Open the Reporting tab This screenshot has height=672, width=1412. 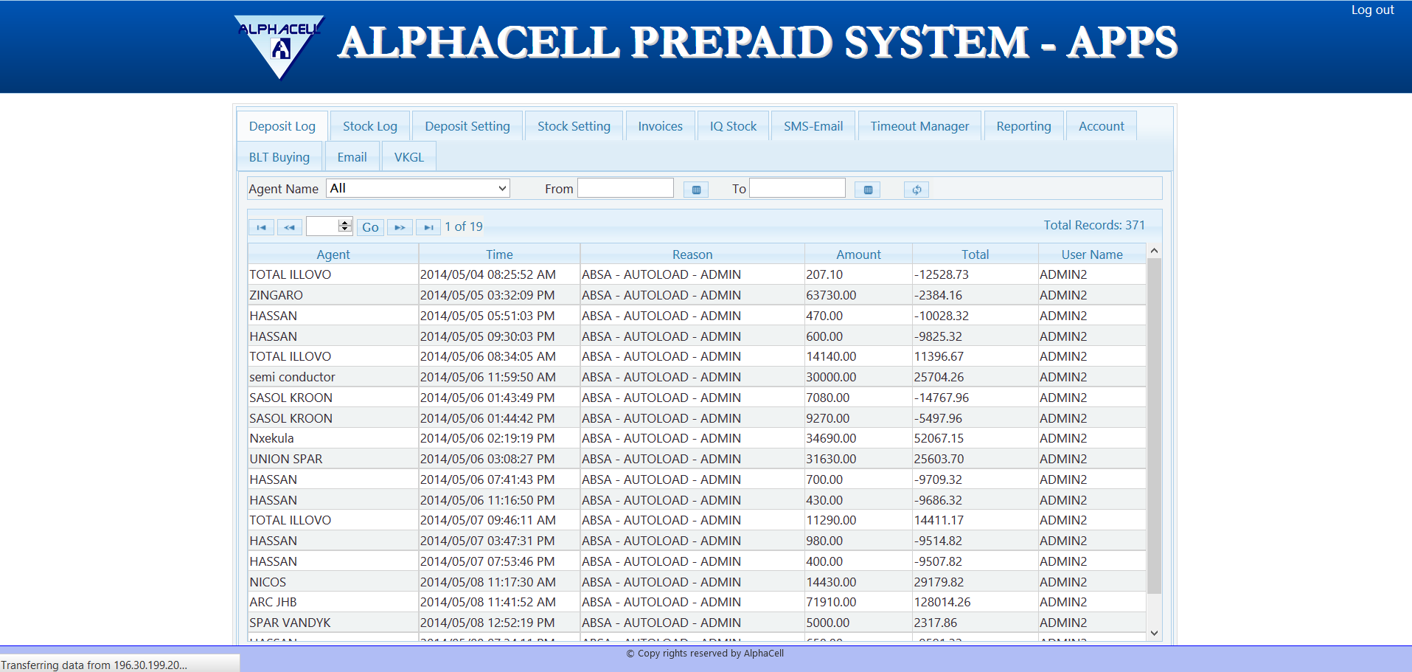[x=1023, y=126]
